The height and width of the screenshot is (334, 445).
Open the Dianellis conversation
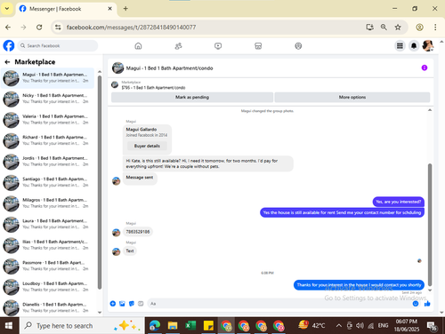47,307
